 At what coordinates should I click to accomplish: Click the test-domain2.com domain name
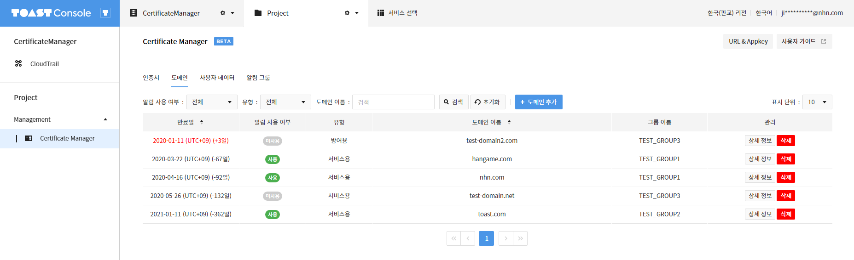click(492, 141)
